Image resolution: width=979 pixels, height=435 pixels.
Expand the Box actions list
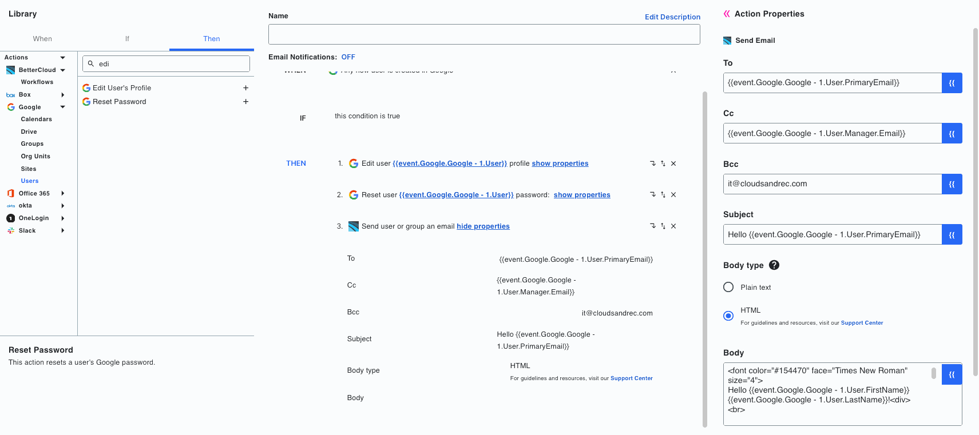pyautogui.click(x=63, y=95)
